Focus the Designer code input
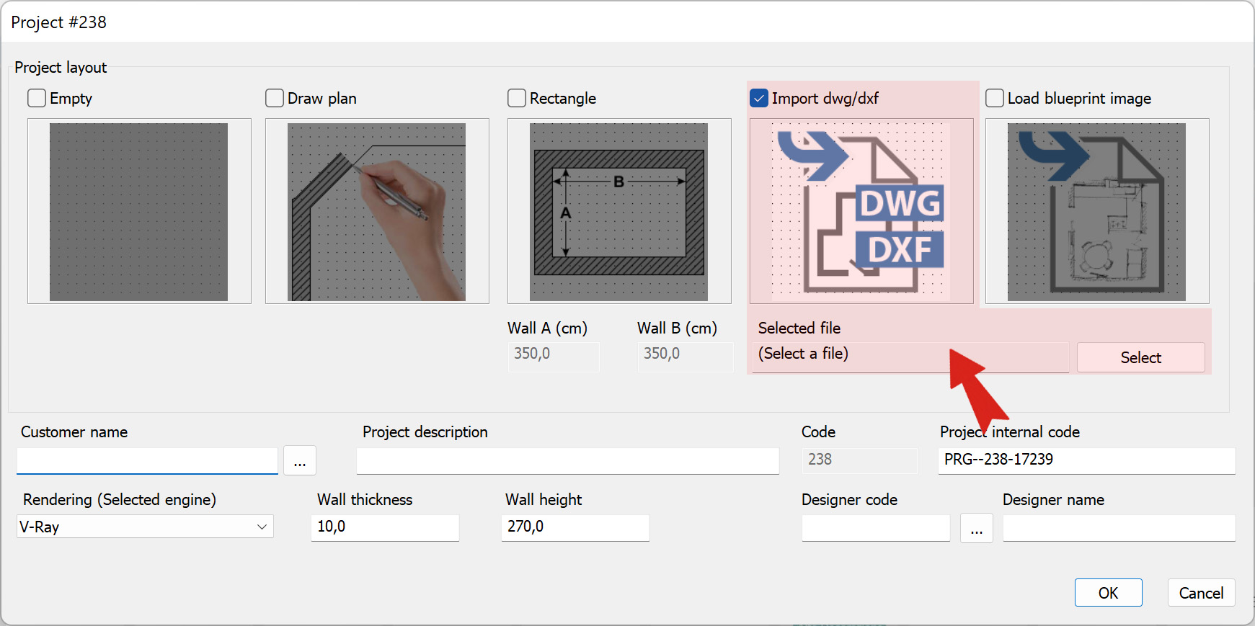This screenshot has height=626, width=1255. (x=876, y=528)
